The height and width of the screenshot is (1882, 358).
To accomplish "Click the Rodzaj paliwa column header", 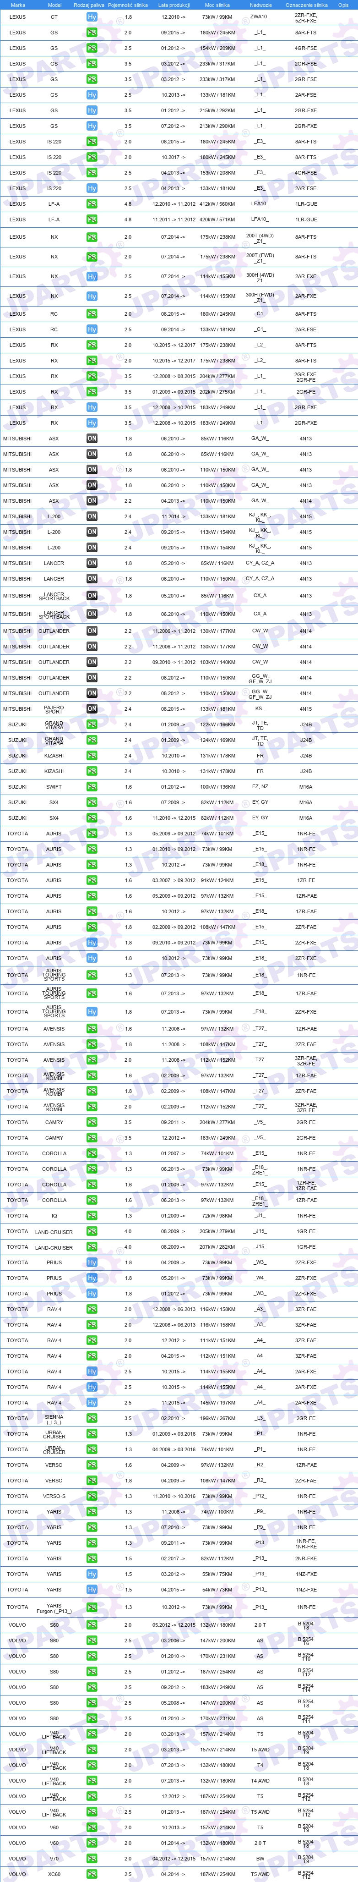I will pos(89,5).
